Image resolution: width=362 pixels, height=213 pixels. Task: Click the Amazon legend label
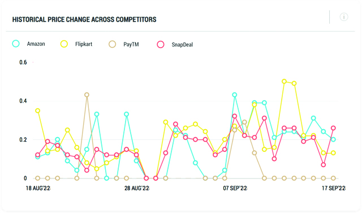[x=36, y=44]
